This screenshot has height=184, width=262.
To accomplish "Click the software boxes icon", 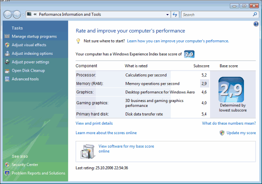I will pyautogui.click(x=88, y=151).
